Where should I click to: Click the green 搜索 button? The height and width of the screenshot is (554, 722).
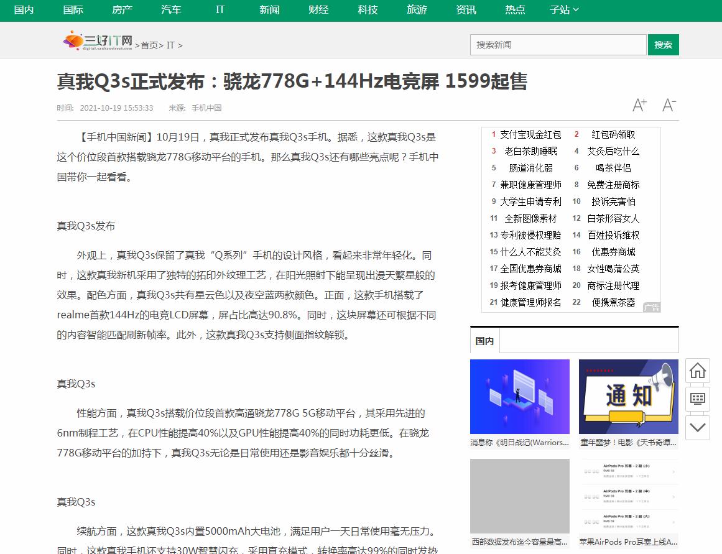pos(663,45)
